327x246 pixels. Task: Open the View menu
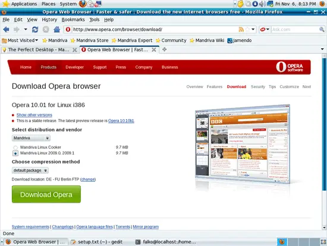32,20
